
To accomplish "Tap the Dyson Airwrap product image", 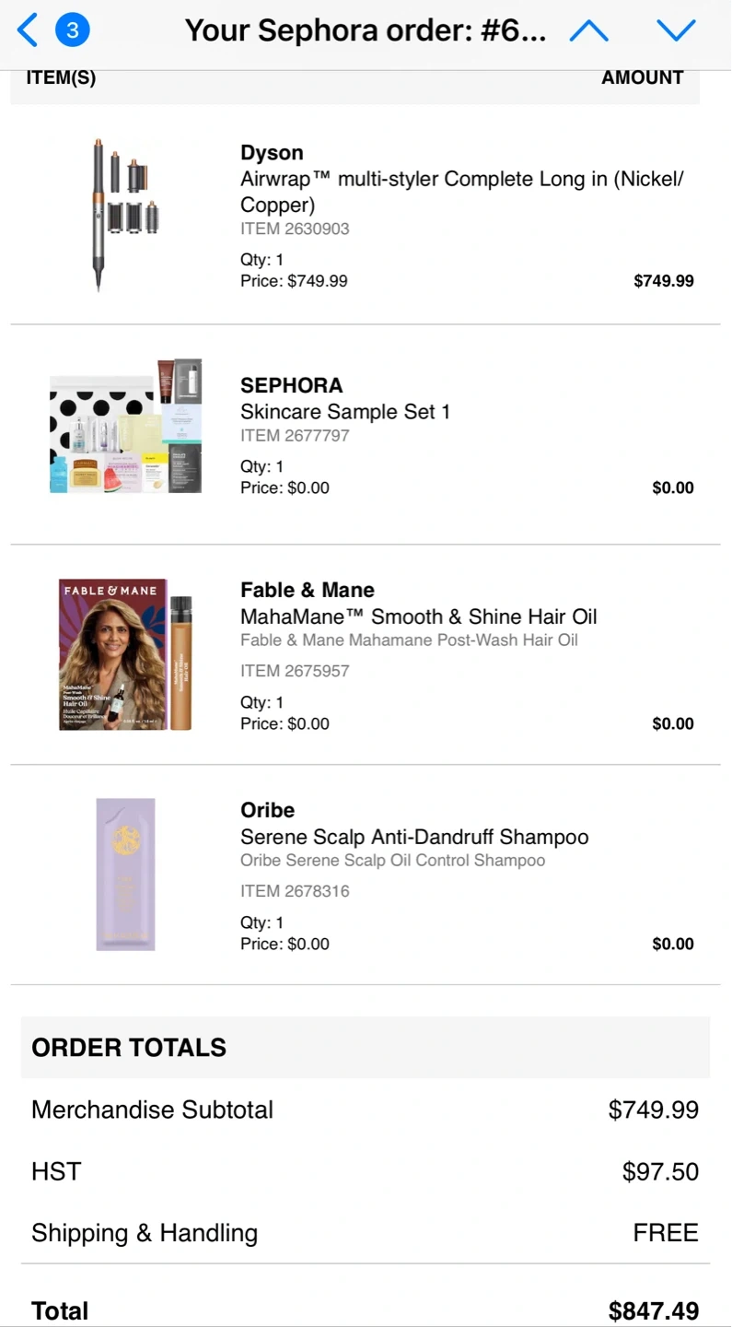I will click(123, 215).
